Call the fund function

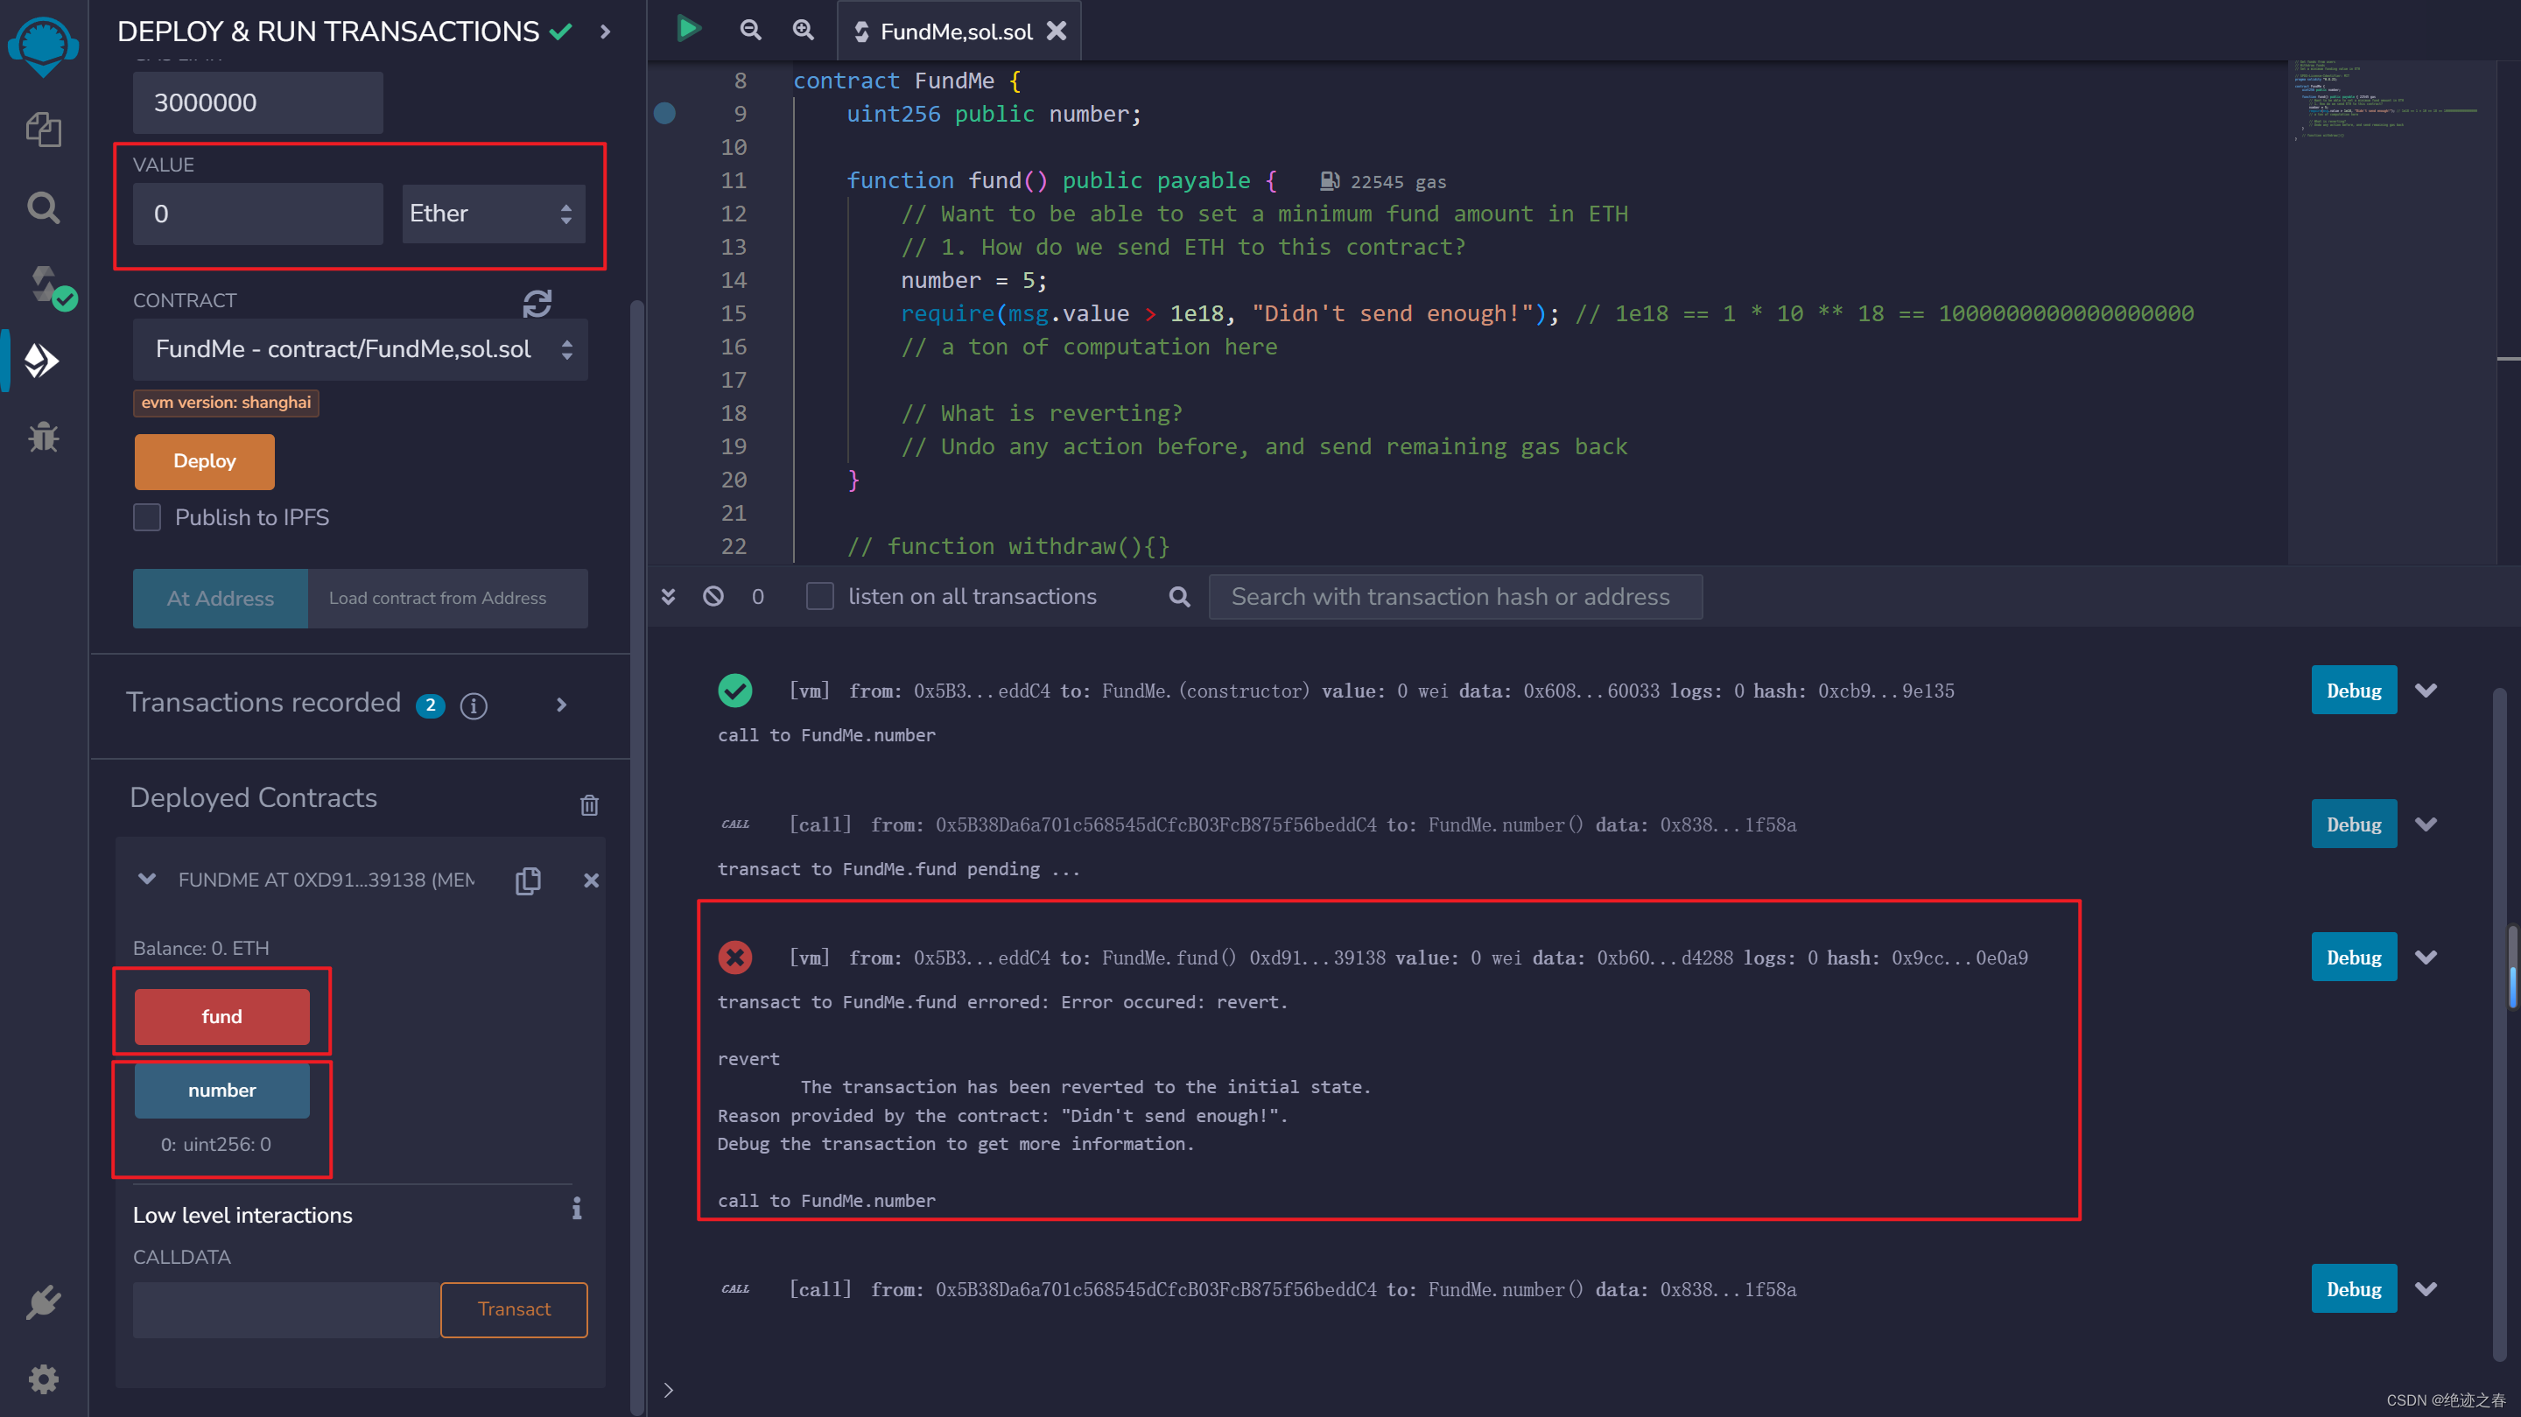click(221, 1016)
